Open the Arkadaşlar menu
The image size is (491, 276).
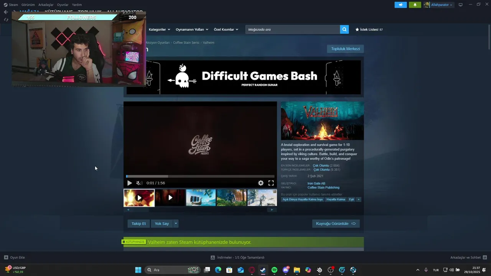coord(46,5)
